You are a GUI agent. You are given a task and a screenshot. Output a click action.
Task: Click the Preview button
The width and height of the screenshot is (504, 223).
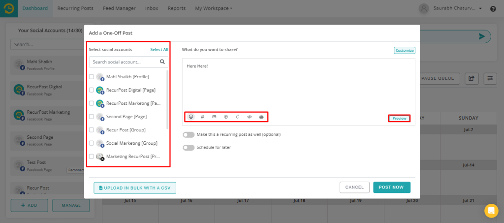[x=399, y=118]
